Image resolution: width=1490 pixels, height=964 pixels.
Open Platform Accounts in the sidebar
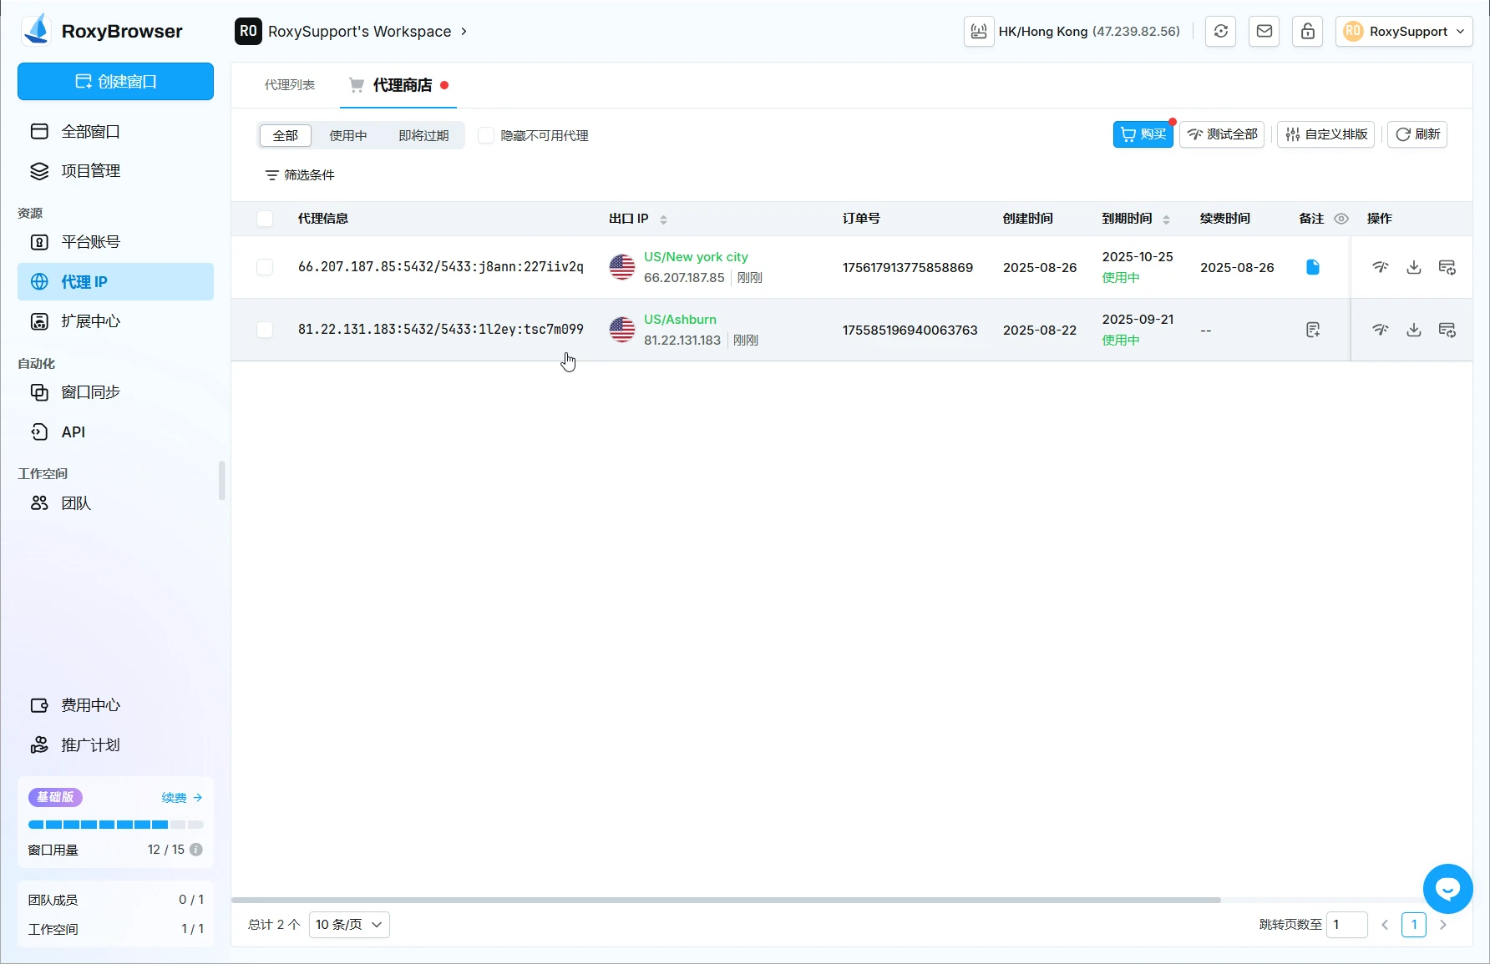[90, 242]
